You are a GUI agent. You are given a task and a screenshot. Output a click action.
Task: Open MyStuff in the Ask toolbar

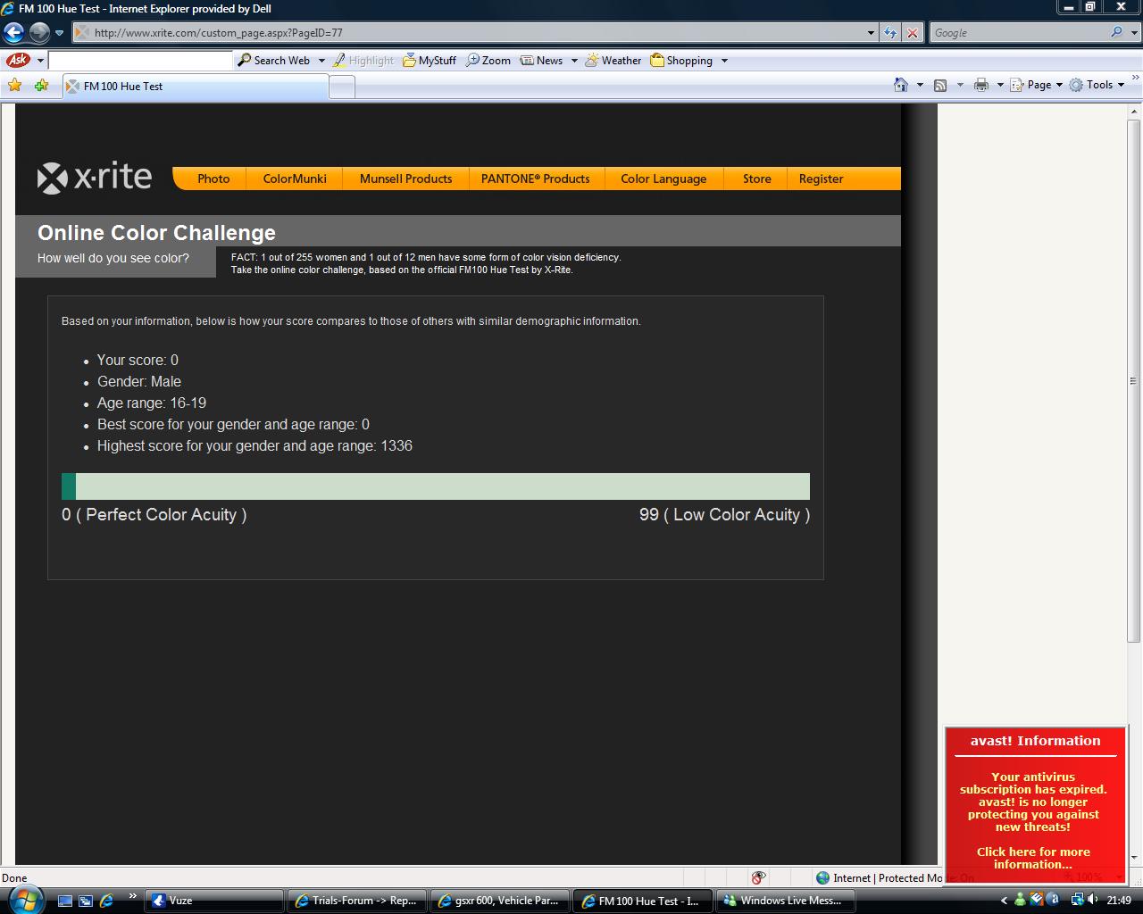pos(430,61)
